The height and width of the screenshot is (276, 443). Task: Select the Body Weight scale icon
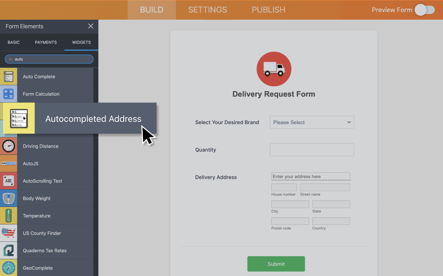[x=8, y=198]
